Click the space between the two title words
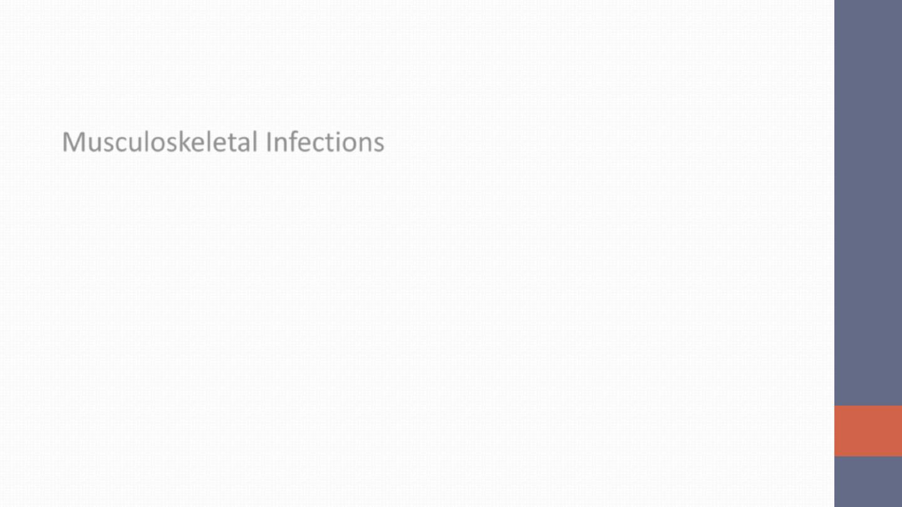 point(262,142)
